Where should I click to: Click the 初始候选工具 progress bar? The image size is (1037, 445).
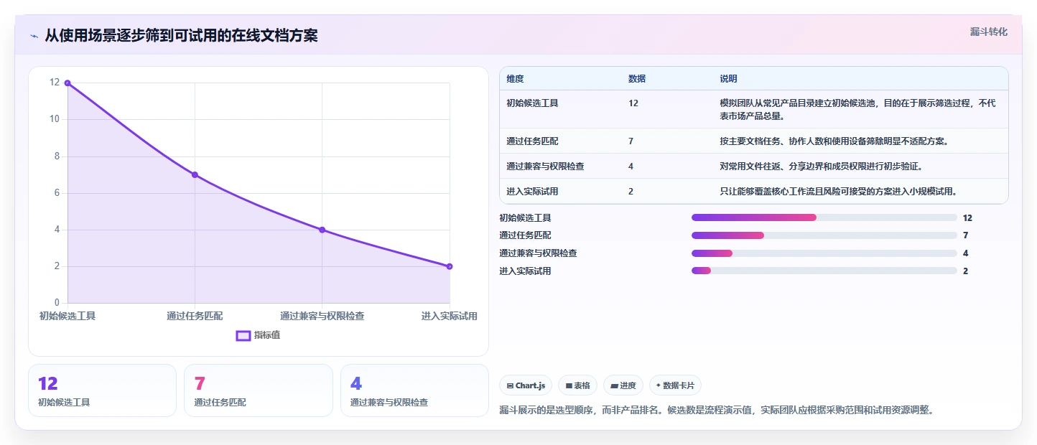point(824,217)
